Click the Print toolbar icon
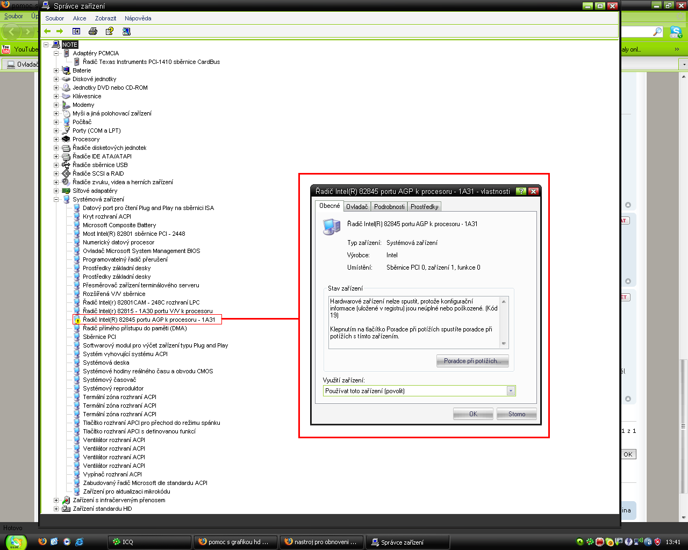Image resolution: width=688 pixels, height=550 pixels. [93, 31]
